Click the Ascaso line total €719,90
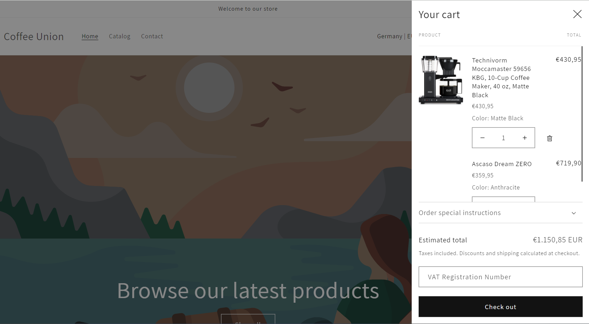Image resolution: width=589 pixels, height=324 pixels. click(568, 163)
